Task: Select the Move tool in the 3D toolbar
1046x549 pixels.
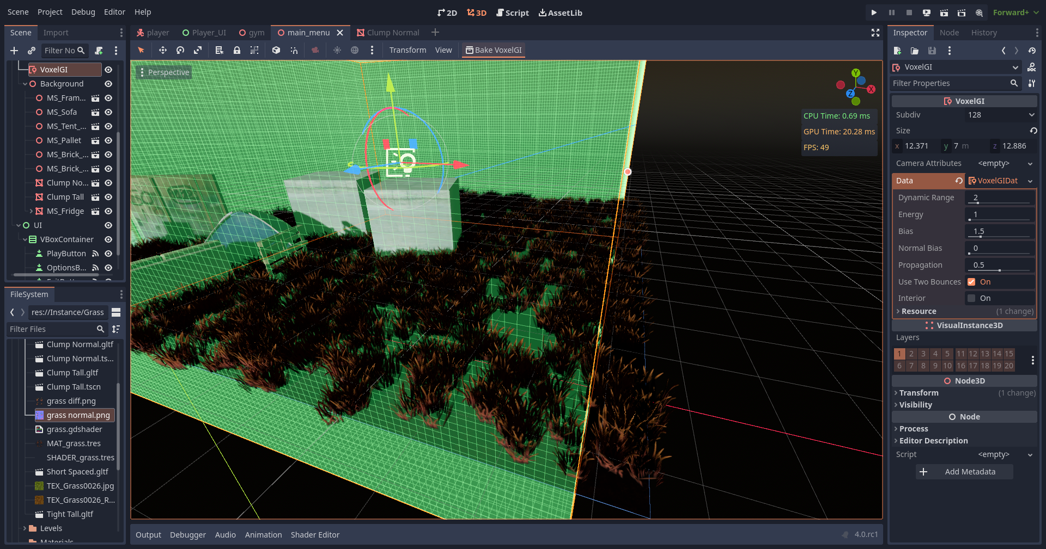Action: point(162,50)
